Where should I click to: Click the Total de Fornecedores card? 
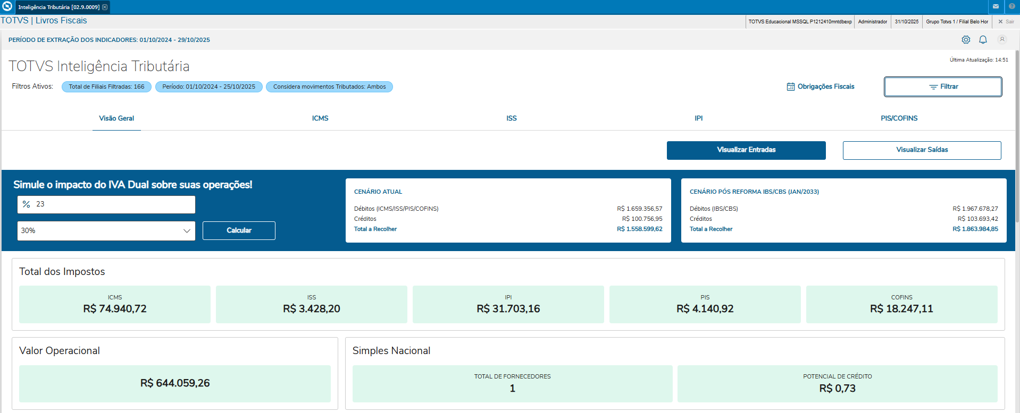click(513, 383)
